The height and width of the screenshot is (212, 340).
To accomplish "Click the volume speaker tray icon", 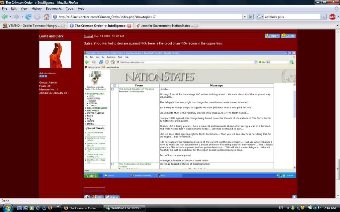I will point(319,208).
